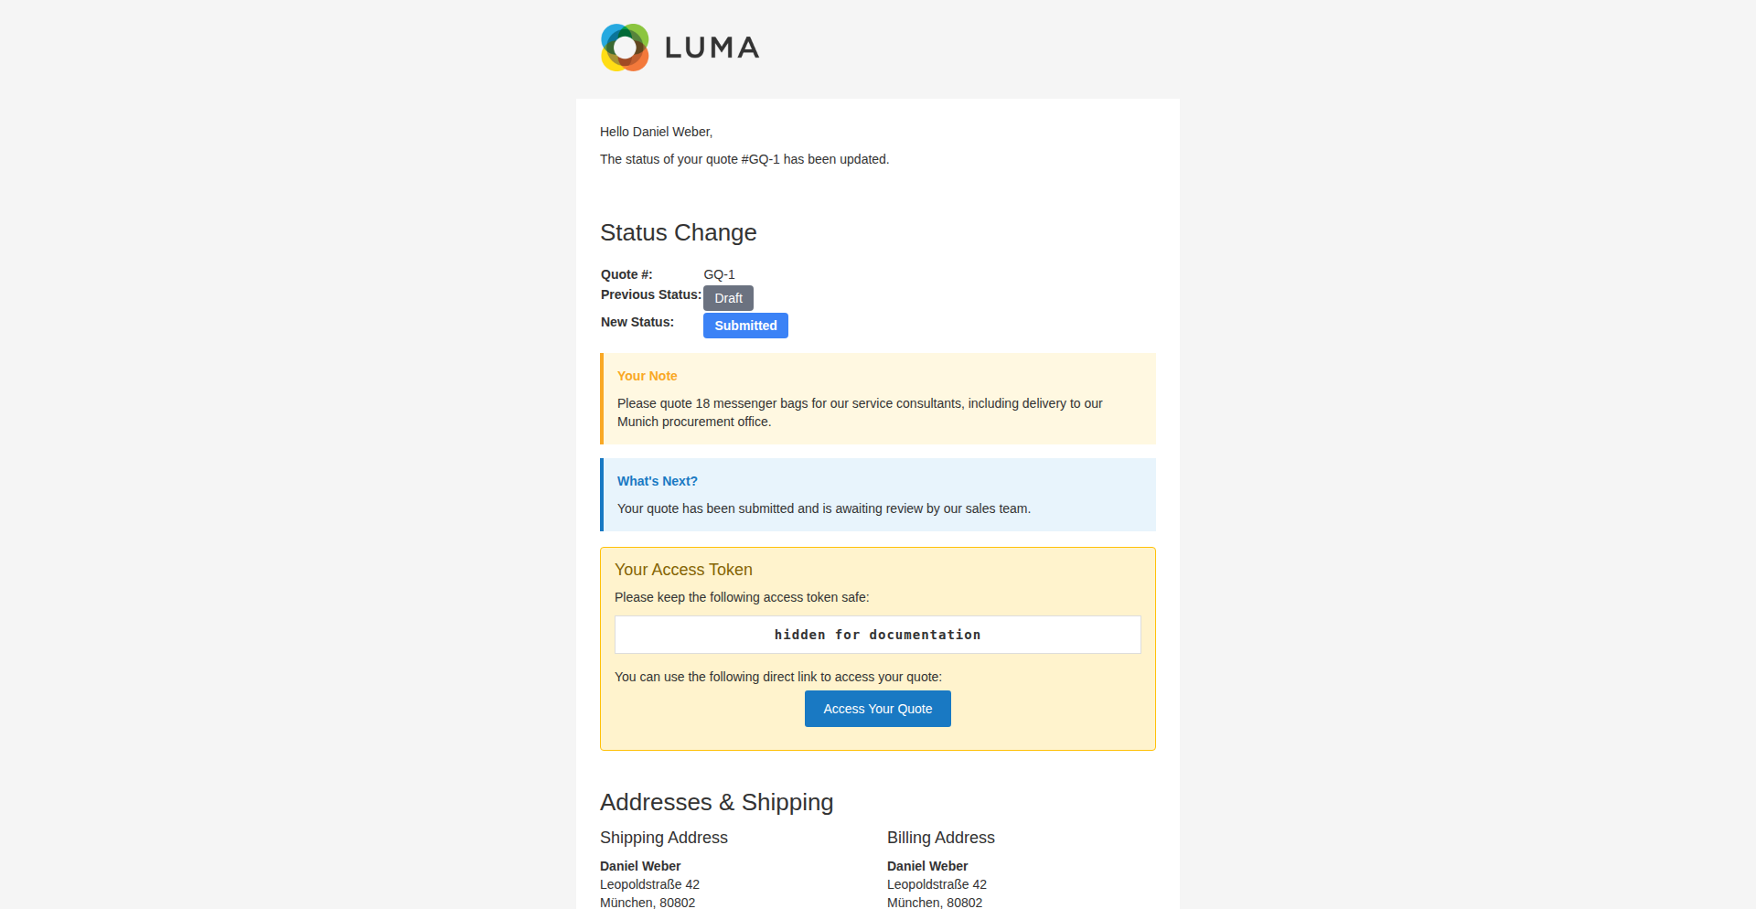1756x909 pixels.
Task: Click the Shipping Address heading
Action: click(x=664, y=838)
